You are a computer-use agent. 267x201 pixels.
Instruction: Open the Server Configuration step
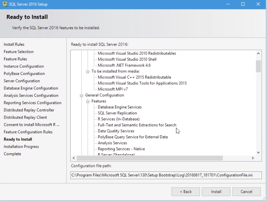(22, 81)
